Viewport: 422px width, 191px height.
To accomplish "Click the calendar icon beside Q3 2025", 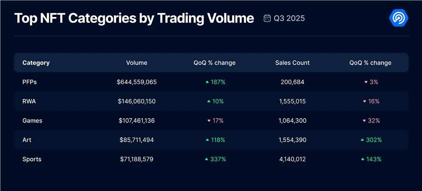I will point(267,18).
